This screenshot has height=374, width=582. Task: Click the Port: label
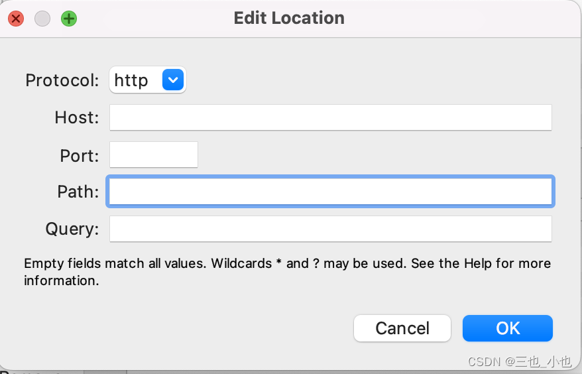point(80,156)
